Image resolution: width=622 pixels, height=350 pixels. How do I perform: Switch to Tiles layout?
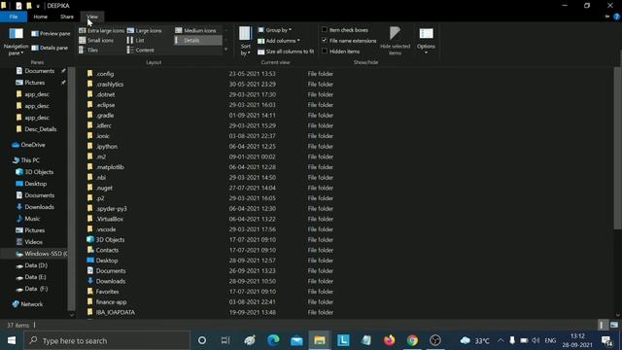click(x=88, y=51)
